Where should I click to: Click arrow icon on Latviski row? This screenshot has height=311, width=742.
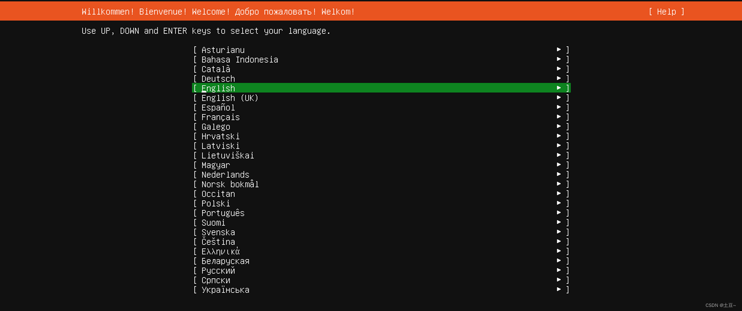click(x=559, y=145)
